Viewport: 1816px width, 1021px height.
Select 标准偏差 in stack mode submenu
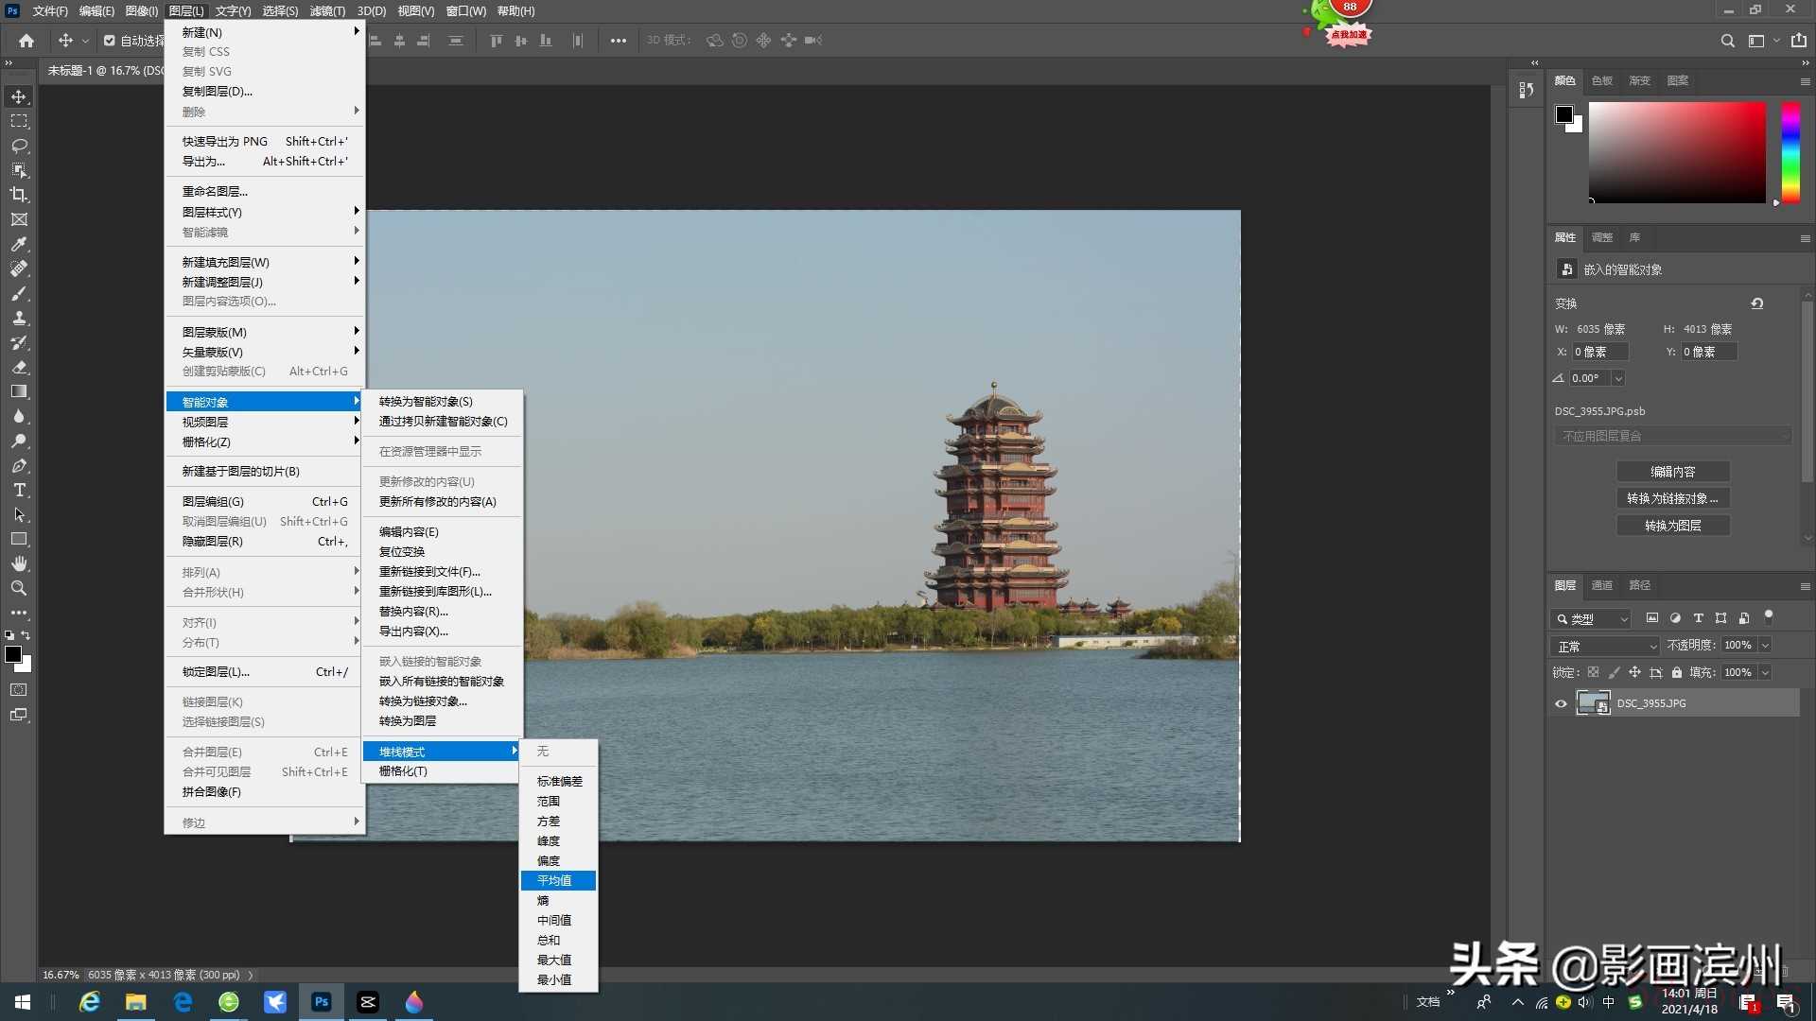click(558, 781)
